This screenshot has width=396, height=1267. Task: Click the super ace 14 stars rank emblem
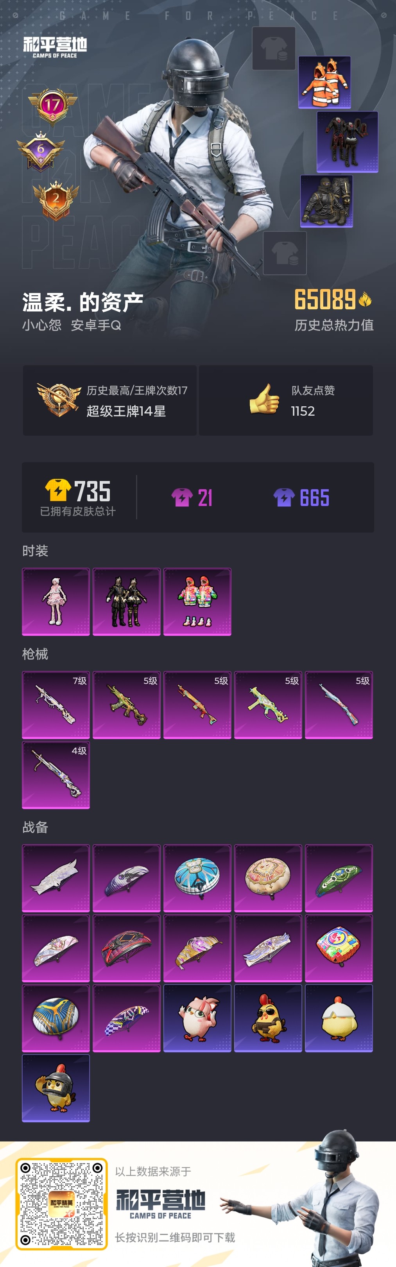[59, 400]
